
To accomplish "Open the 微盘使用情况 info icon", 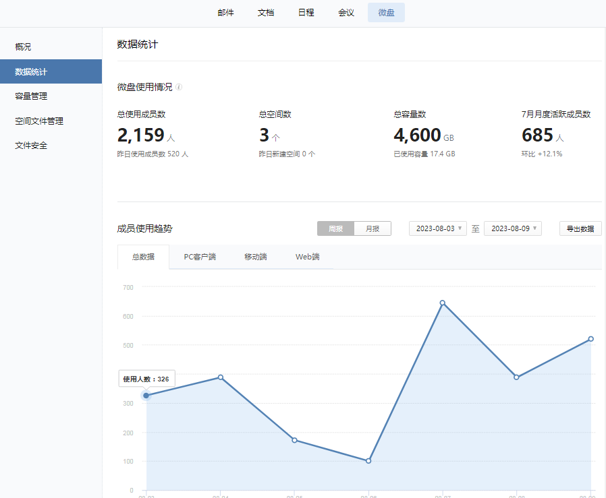I will pos(177,86).
